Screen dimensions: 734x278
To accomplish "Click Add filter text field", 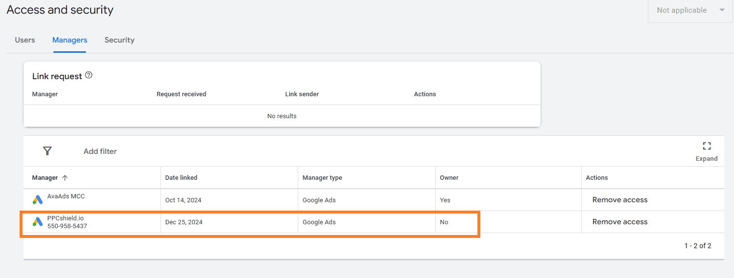I will pos(100,151).
